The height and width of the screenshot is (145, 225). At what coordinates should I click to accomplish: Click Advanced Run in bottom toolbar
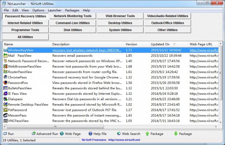point(45,134)
